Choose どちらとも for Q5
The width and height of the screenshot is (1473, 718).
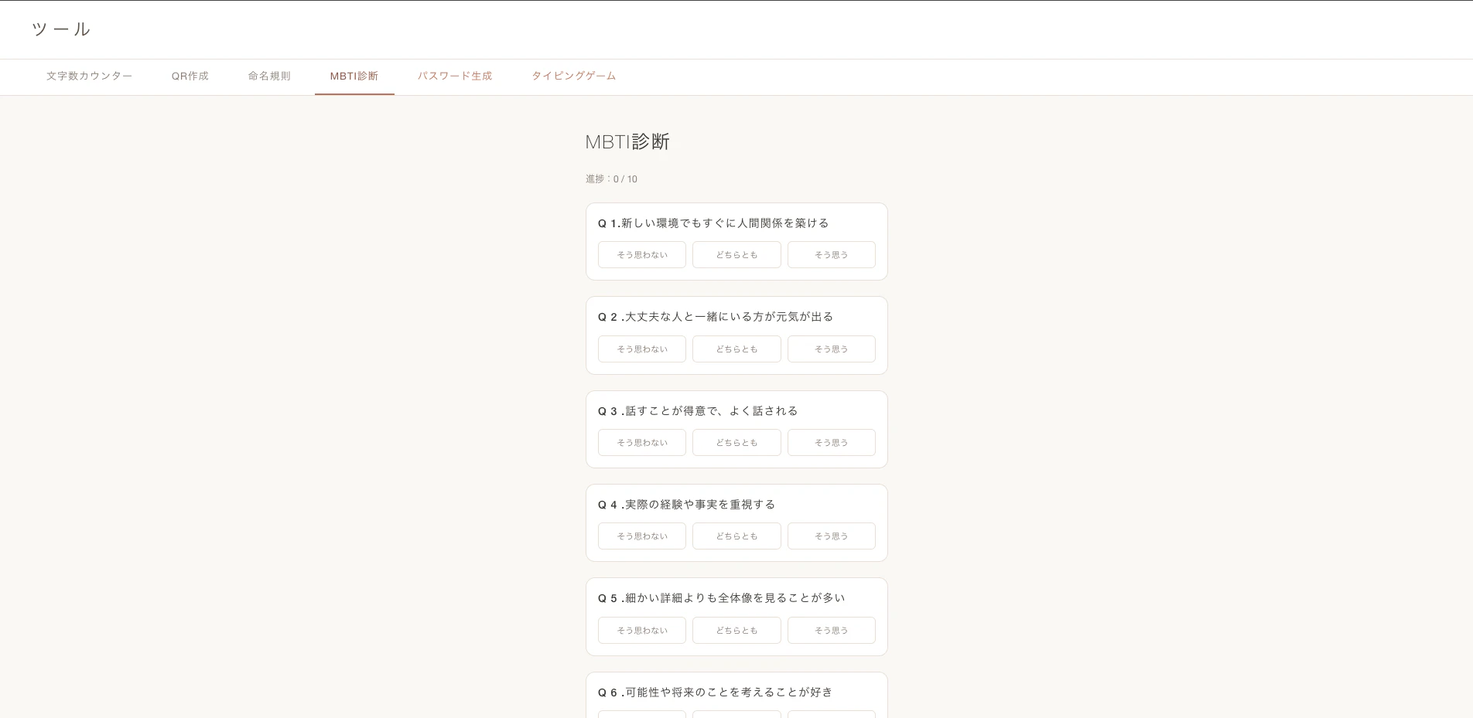(736, 631)
